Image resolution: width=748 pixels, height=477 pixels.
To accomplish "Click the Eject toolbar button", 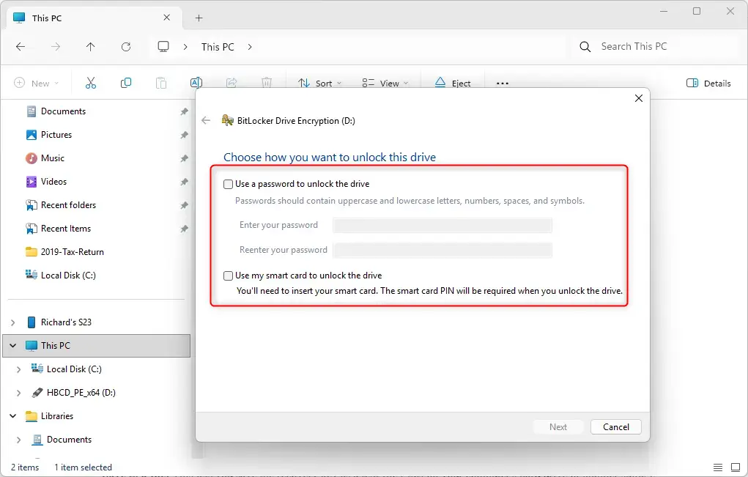I will [453, 83].
